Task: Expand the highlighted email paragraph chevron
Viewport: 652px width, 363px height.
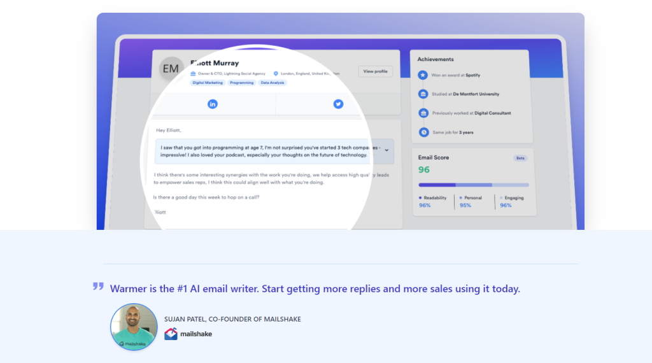Action: (x=386, y=150)
